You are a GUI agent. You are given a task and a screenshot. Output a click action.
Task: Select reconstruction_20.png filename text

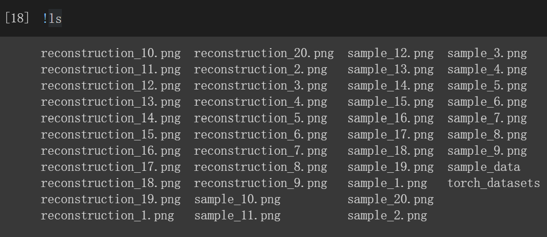coord(264,53)
